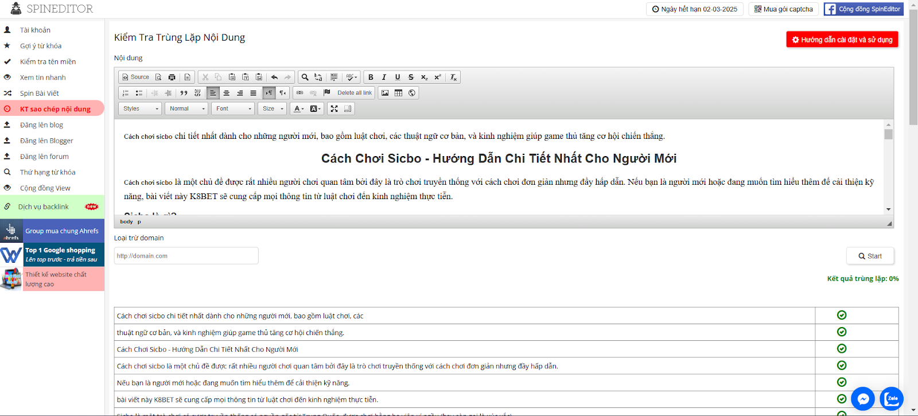The height and width of the screenshot is (416, 918).
Task: Open the Normal paragraph format dropdown
Action: pos(187,108)
